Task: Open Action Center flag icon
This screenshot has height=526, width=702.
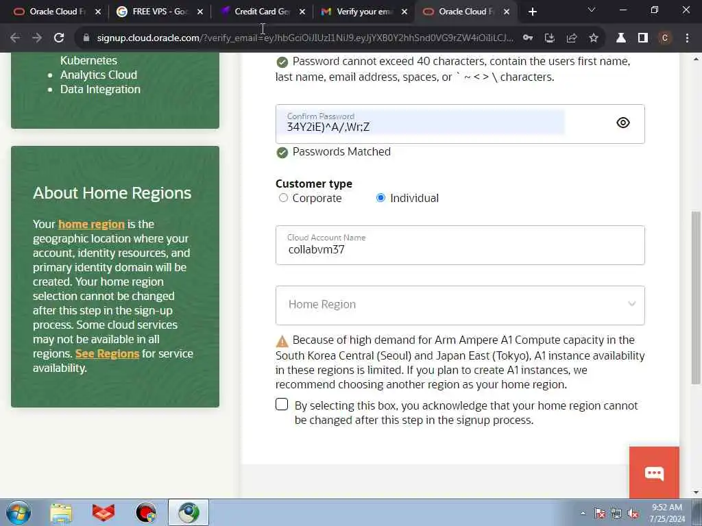Action: point(599,514)
